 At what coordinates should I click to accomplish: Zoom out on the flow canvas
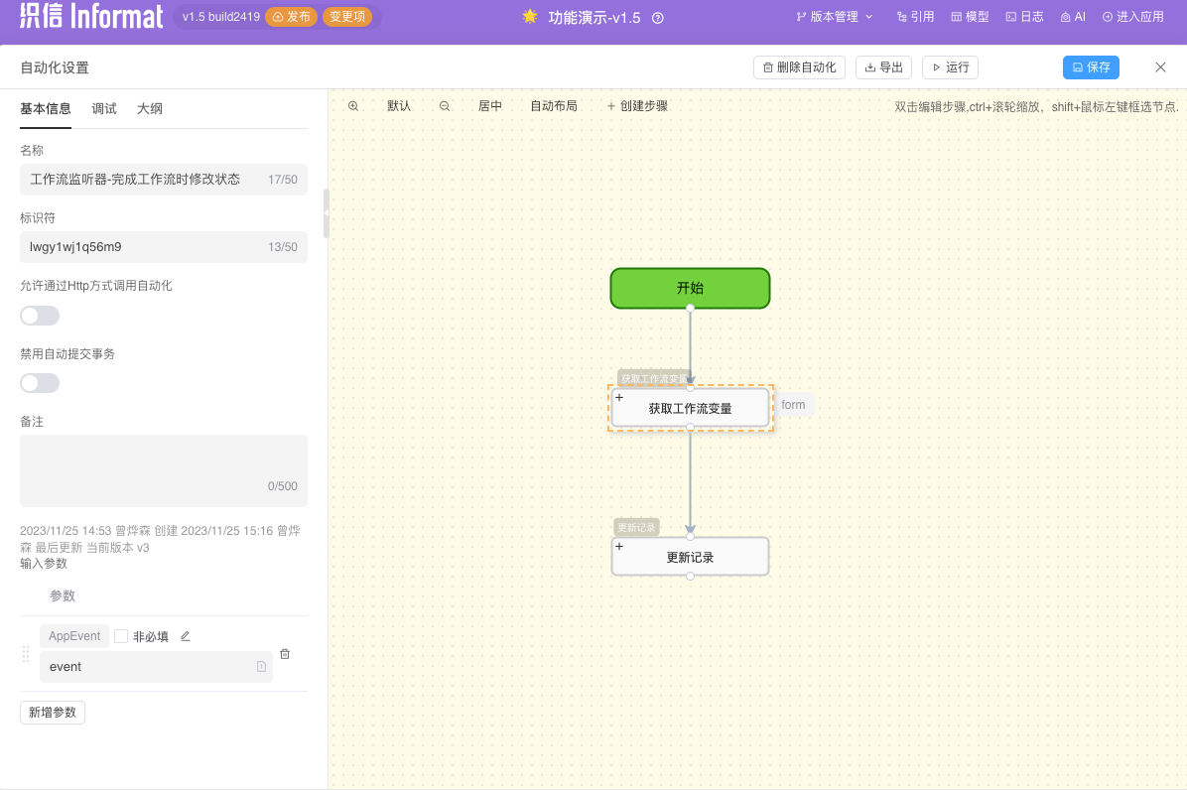pyautogui.click(x=444, y=105)
